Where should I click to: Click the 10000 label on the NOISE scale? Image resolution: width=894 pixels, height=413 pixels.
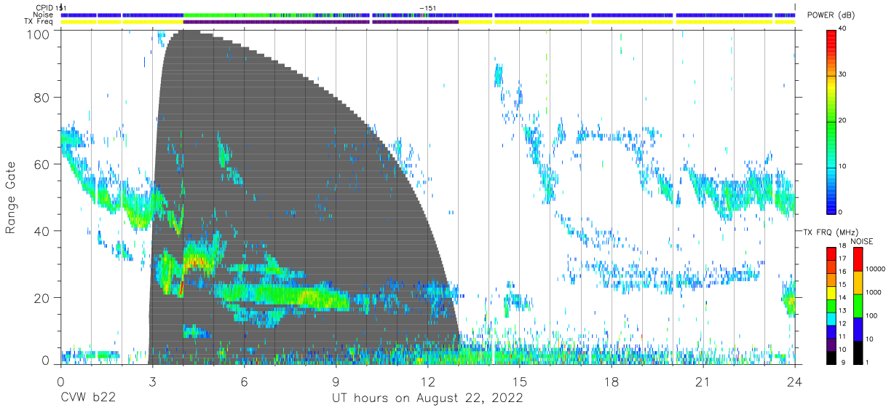[x=877, y=269]
